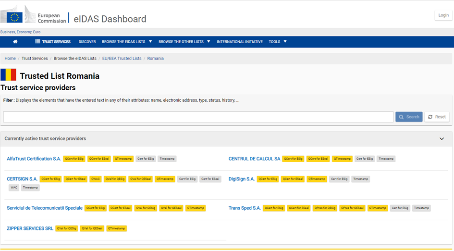
Task: Click the filter text input field
Action: coord(198,117)
